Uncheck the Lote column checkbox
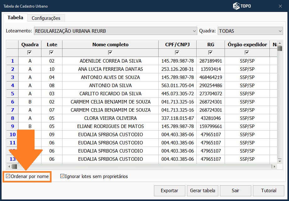The image size is (289, 201). [52, 53]
